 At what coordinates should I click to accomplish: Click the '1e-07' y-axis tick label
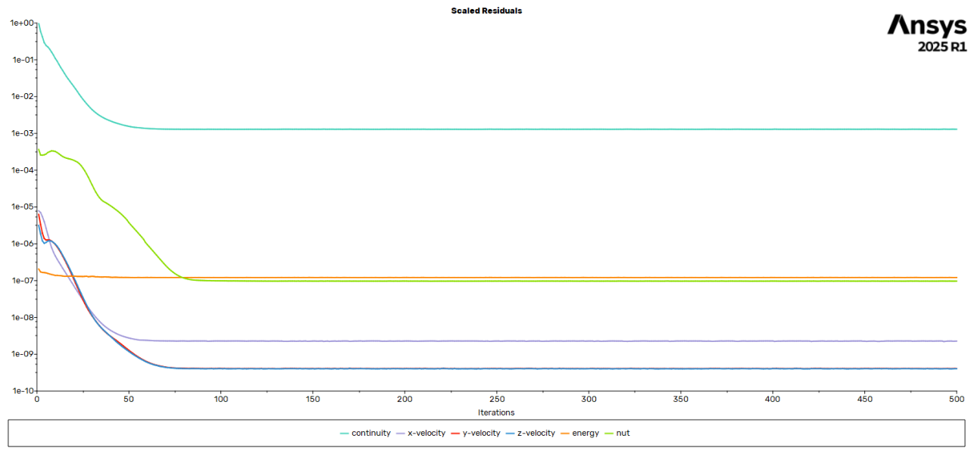pyautogui.click(x=21, y=281)
